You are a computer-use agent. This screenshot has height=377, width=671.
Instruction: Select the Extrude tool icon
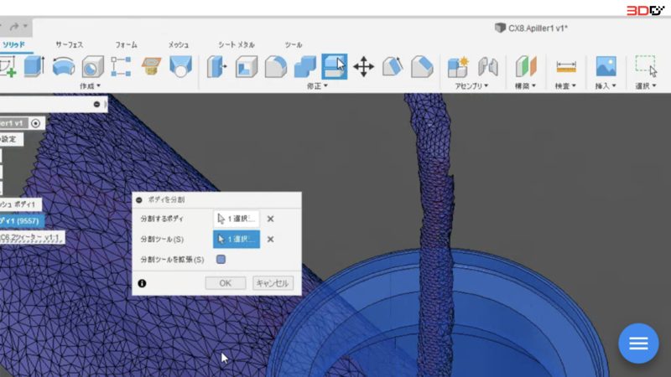point(34,67)
